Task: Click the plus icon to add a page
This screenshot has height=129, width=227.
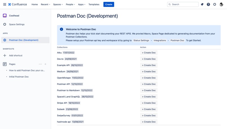Action: [45, 64]
